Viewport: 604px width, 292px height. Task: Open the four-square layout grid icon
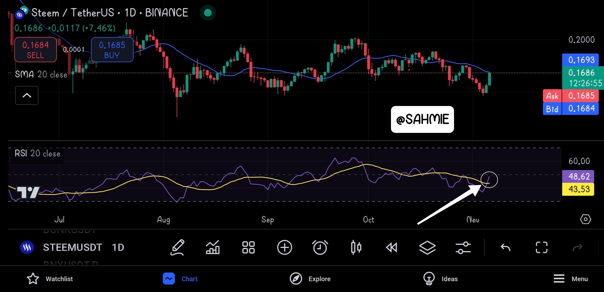click(248, 247)
